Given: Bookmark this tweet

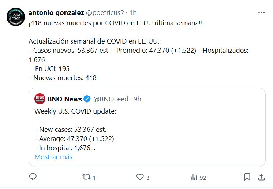Looking at the screenshot, I should [x=247, y=177].
